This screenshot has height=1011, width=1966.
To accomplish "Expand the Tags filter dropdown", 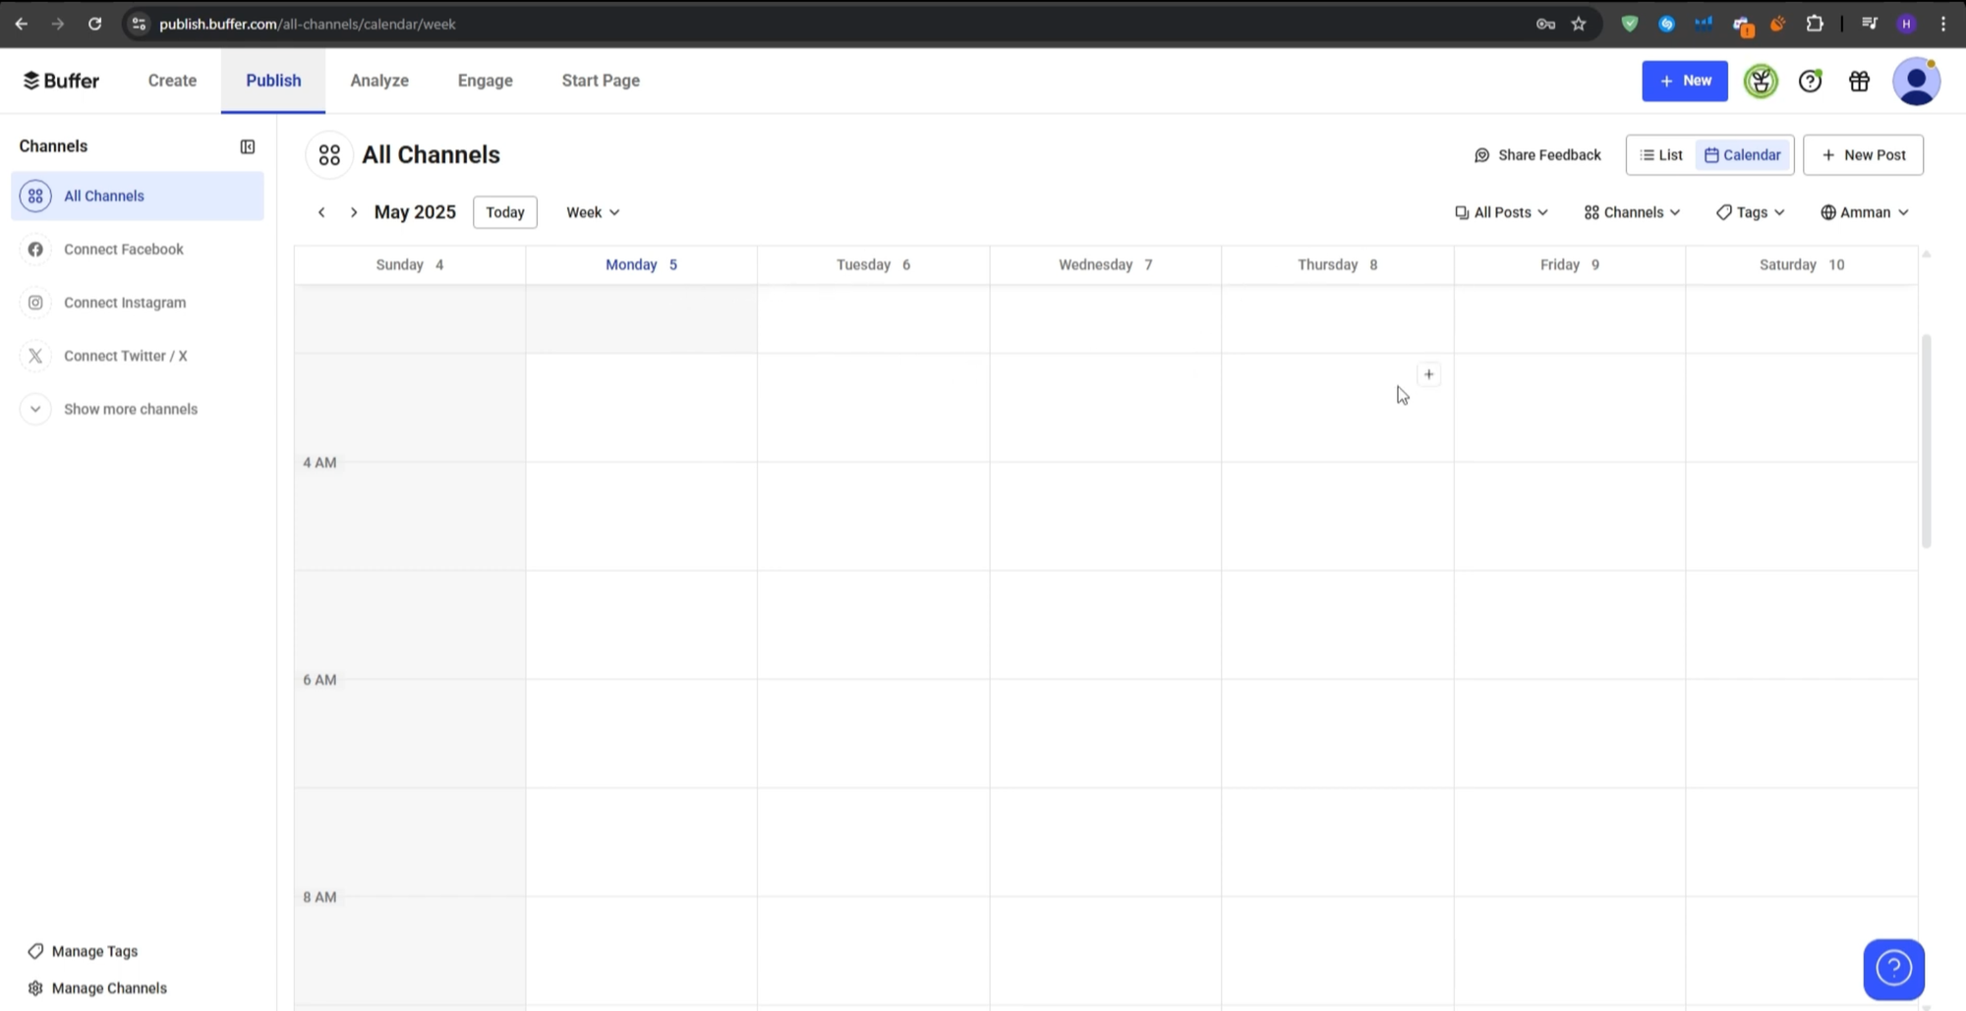I will point(1750,212).
